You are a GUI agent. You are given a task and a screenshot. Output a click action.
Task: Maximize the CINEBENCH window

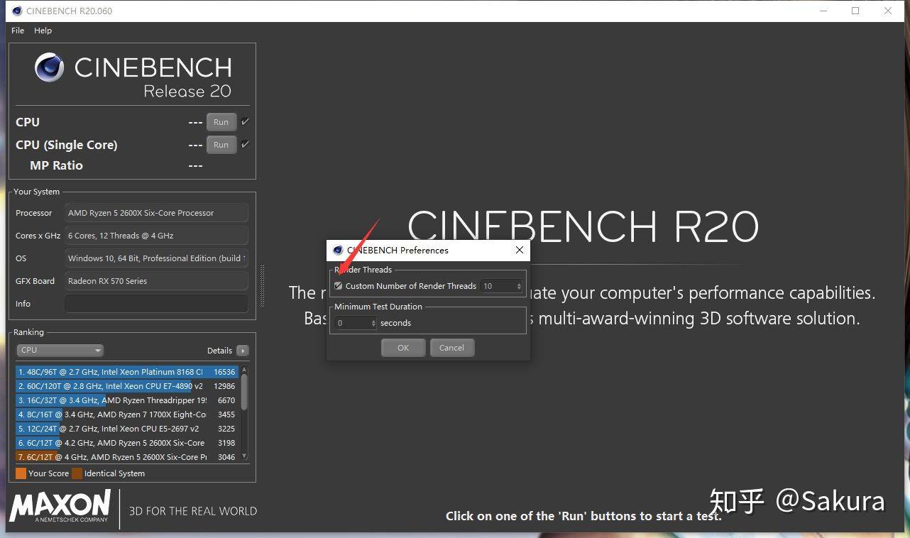[855, 11]
